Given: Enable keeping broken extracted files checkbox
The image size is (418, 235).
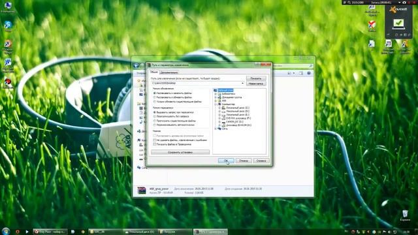Looking at the screenshot, I should (x=155, y=140).
